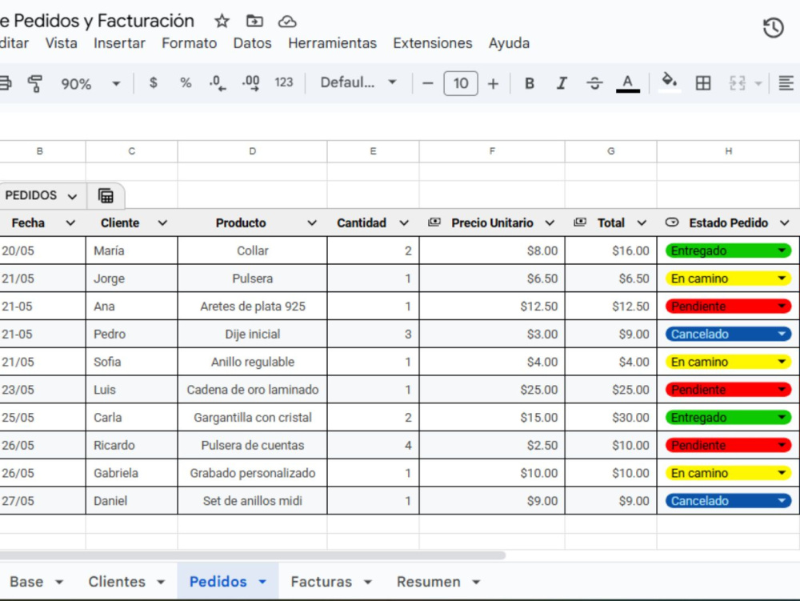The image size is (800, 601).
Task: Open the zoom 90% dropdown
Action: point(91,84)
